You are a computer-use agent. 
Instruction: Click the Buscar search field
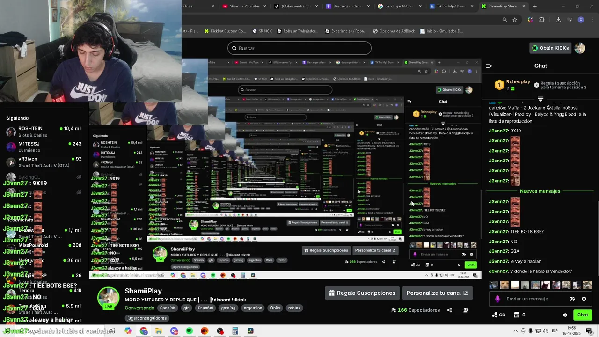pos(299,48)
